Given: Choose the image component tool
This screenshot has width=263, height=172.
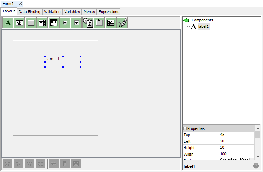Looking at the screenshot, I should coord(111,23).
